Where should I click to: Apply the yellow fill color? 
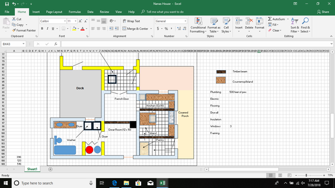pos(74,29)
